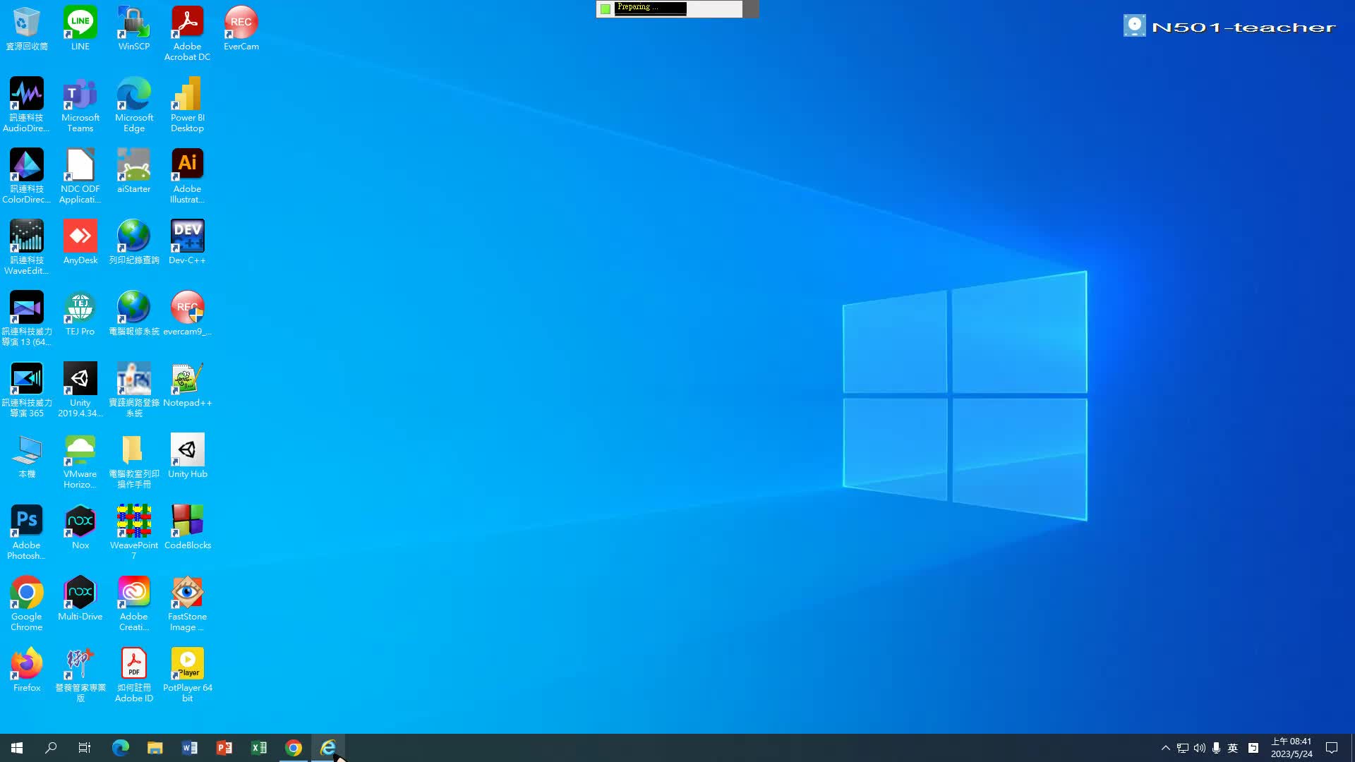Open Microsoft Edge from the taskbar
The width and height of the screenshot is (1355, 762).
click(x=121, y=748)
